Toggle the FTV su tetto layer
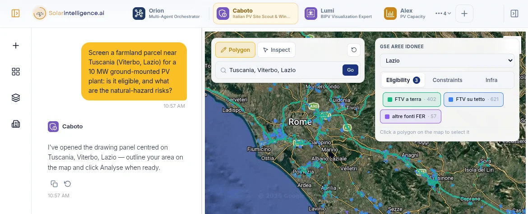The height and width of the screenshot is (214, 528). 473,100
